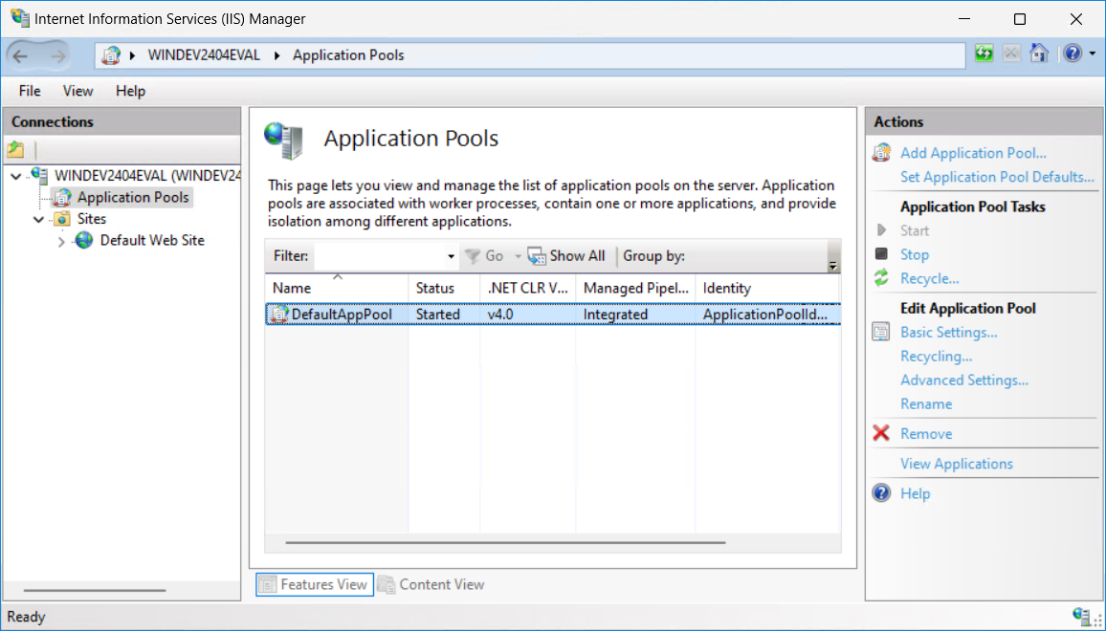This screenshot has height=631, width=1106.
Task: Open the Filter dropdown arrow
Action: [x=451, y=256]
